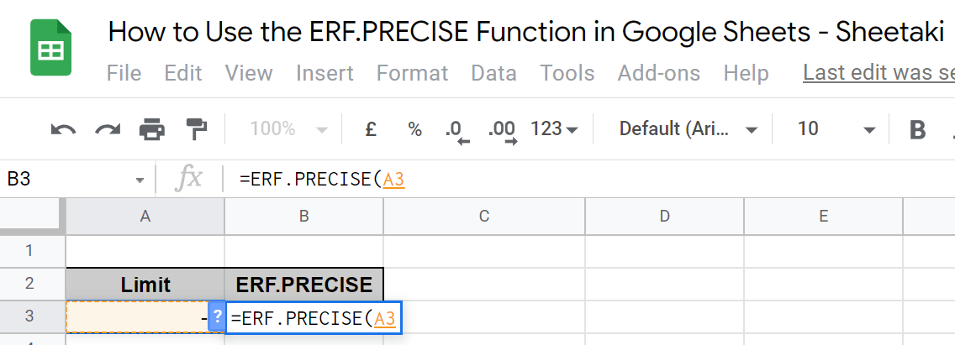The height and width of the screenshot is (345, 955).
Task: Open the Default font family dropdown
Action: [x=689, y=129]
